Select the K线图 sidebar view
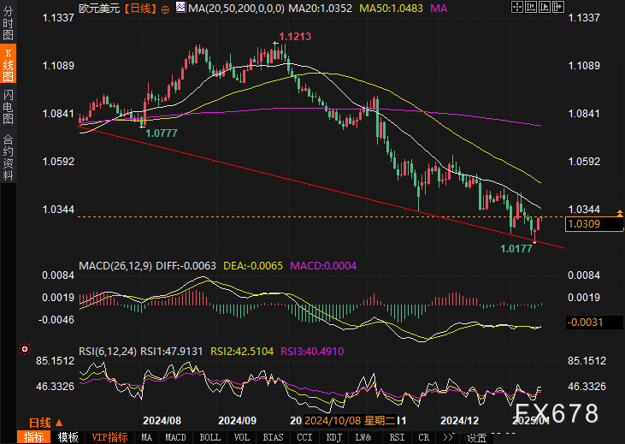 pyautogui.click(x=8, y=64)
